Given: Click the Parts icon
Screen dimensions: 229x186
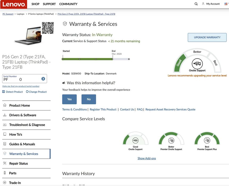Looking at the screenshot, I should (5, 173).
